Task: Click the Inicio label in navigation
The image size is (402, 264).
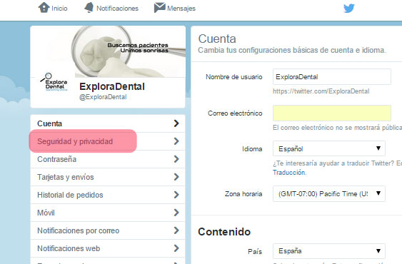Action: tap(59, 9)
